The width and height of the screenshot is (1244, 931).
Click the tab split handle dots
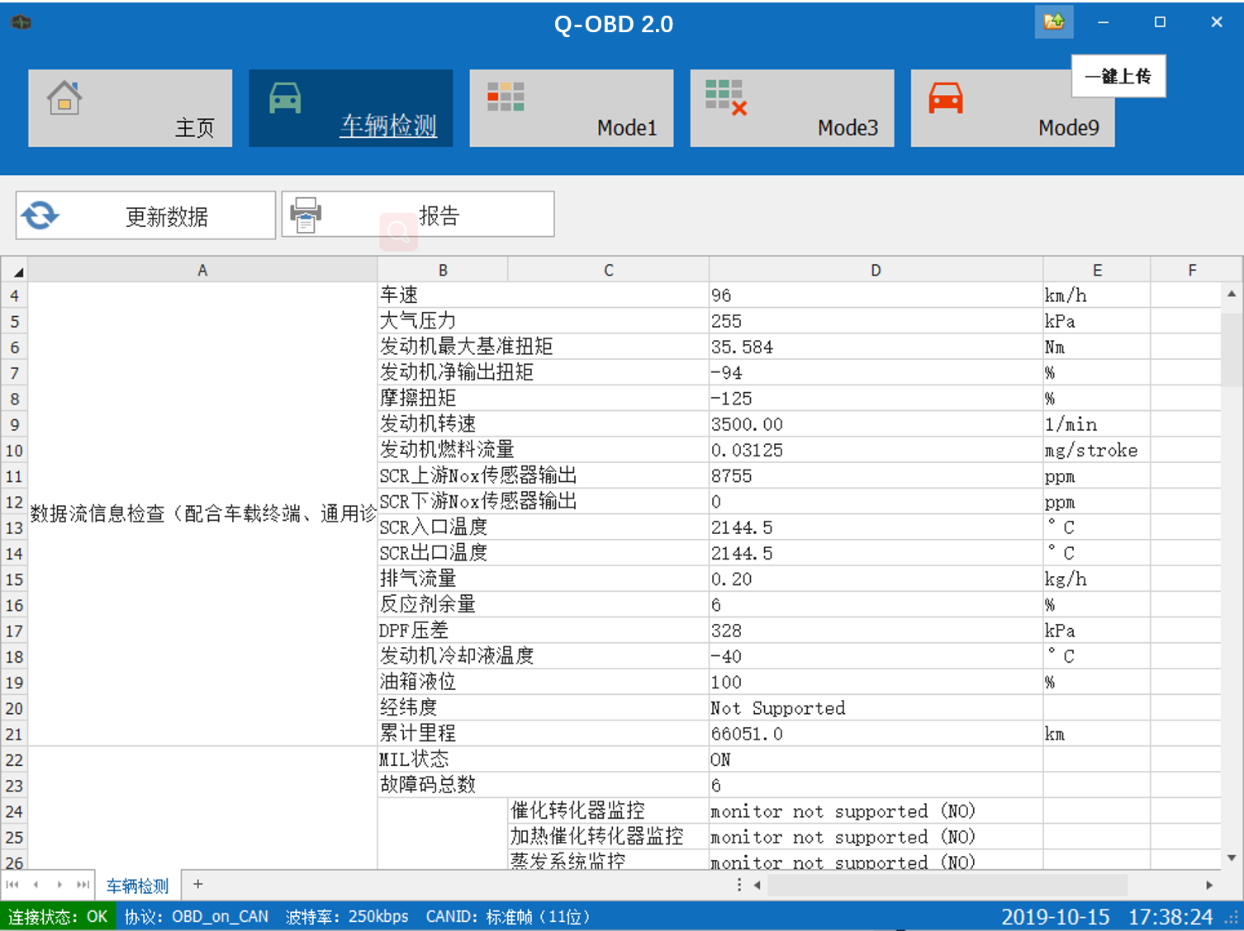739,885
